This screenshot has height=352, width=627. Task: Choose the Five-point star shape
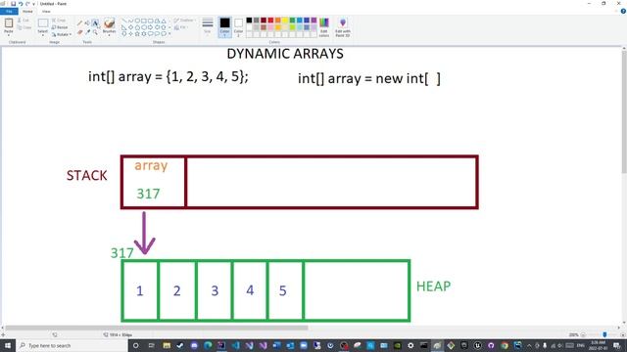[137, 34]
